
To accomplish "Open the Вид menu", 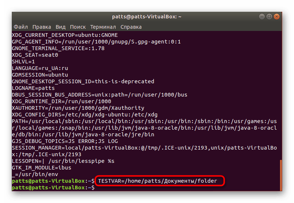I will [60, 27].
